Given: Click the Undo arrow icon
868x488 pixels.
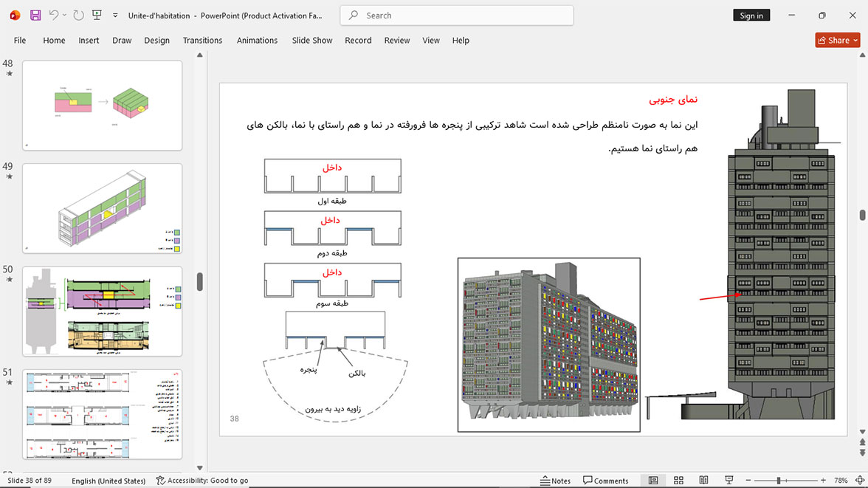Looking at the screenshot, I should (53, 15).
